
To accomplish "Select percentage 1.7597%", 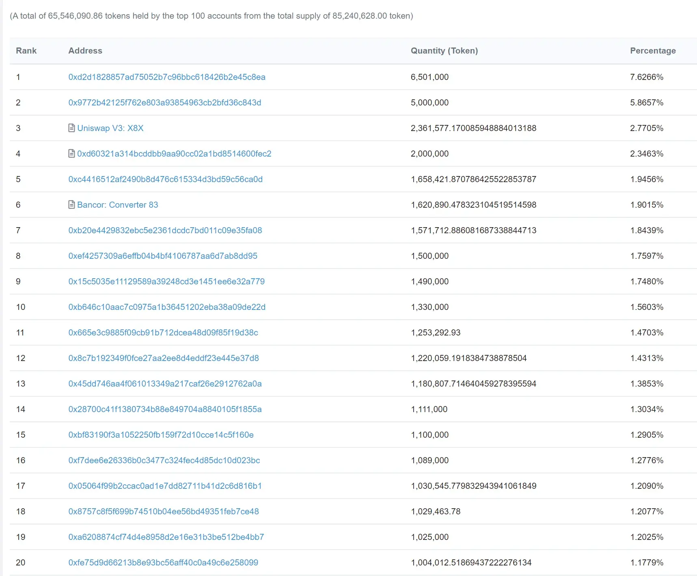I will click(x=647, y=256).
